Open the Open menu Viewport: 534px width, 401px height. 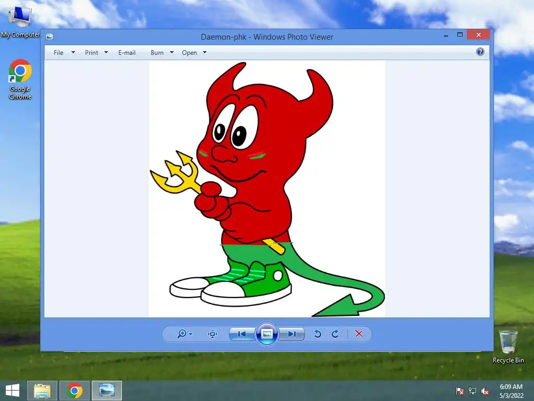point(189,53)
